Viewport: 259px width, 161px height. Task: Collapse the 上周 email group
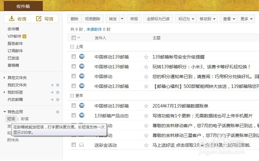point(72,47)
